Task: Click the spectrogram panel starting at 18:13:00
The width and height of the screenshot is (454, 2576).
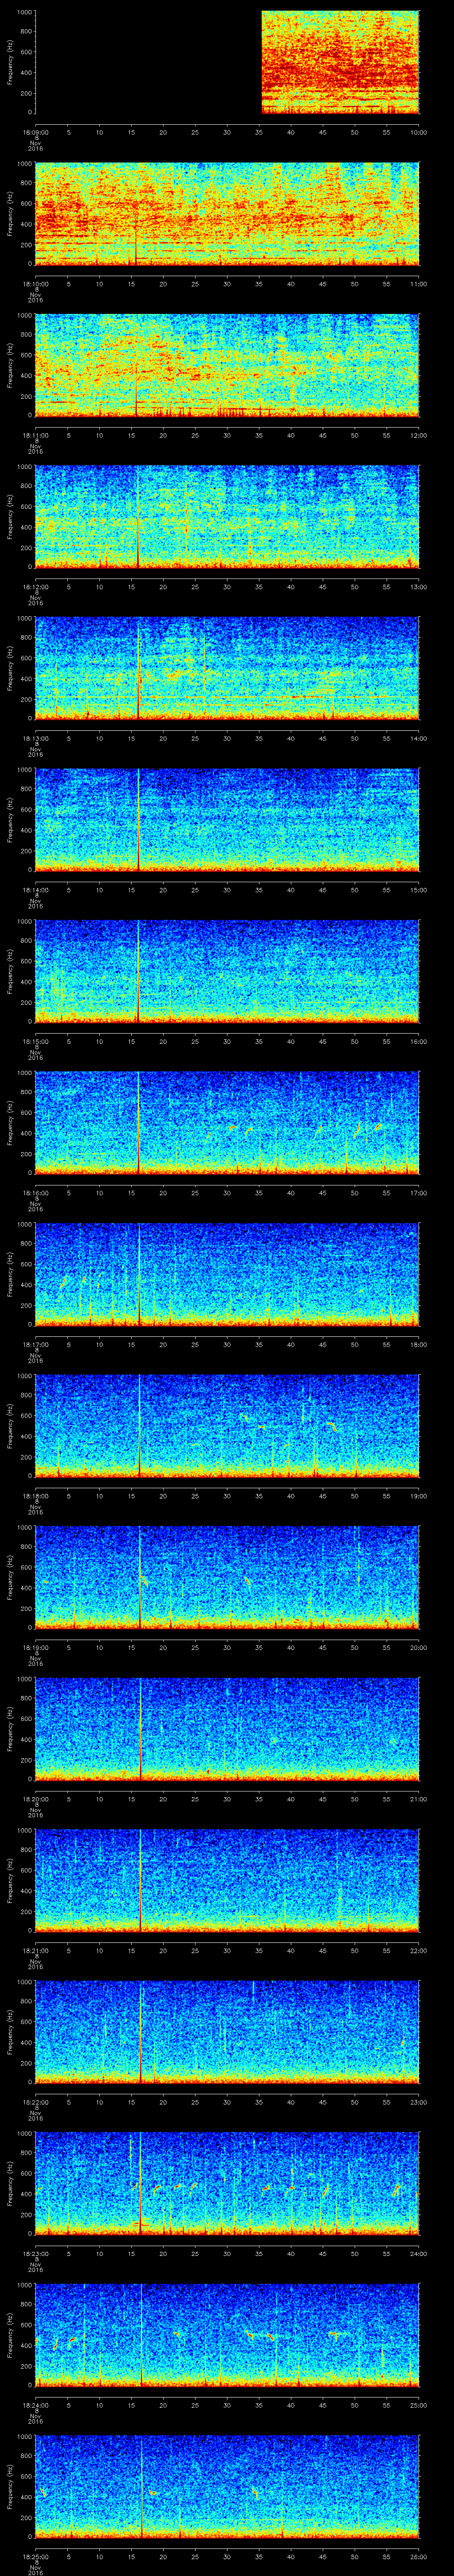Action: click(227, 668)
